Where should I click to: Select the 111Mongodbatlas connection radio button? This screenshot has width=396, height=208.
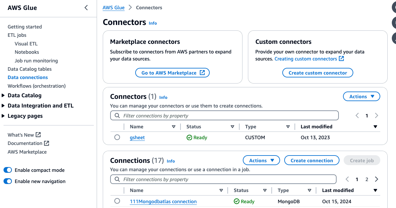[x=117, y=201]
